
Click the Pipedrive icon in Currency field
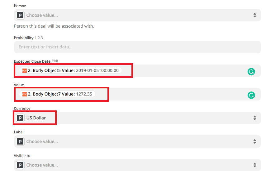click(x=21, y=118)
